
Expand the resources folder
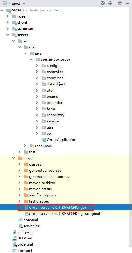tap(25, 146)
